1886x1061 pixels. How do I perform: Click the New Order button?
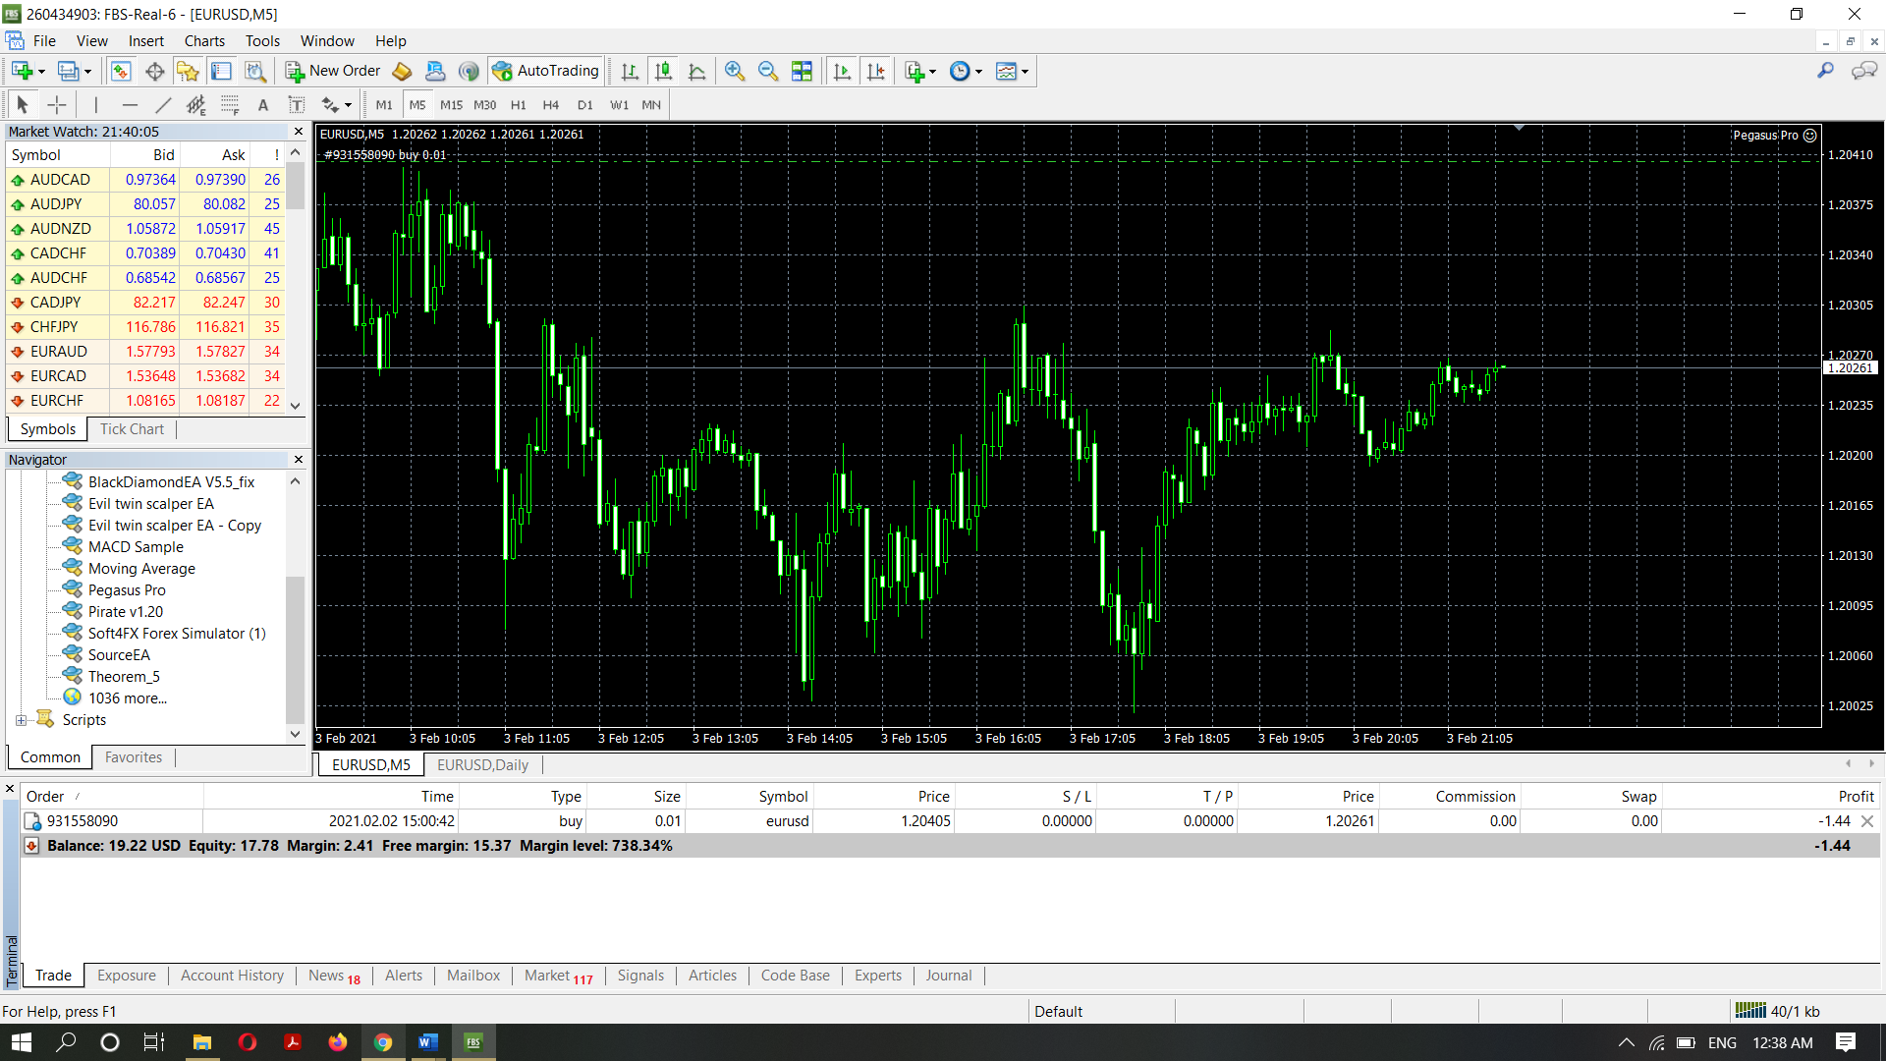click(333, 71)
